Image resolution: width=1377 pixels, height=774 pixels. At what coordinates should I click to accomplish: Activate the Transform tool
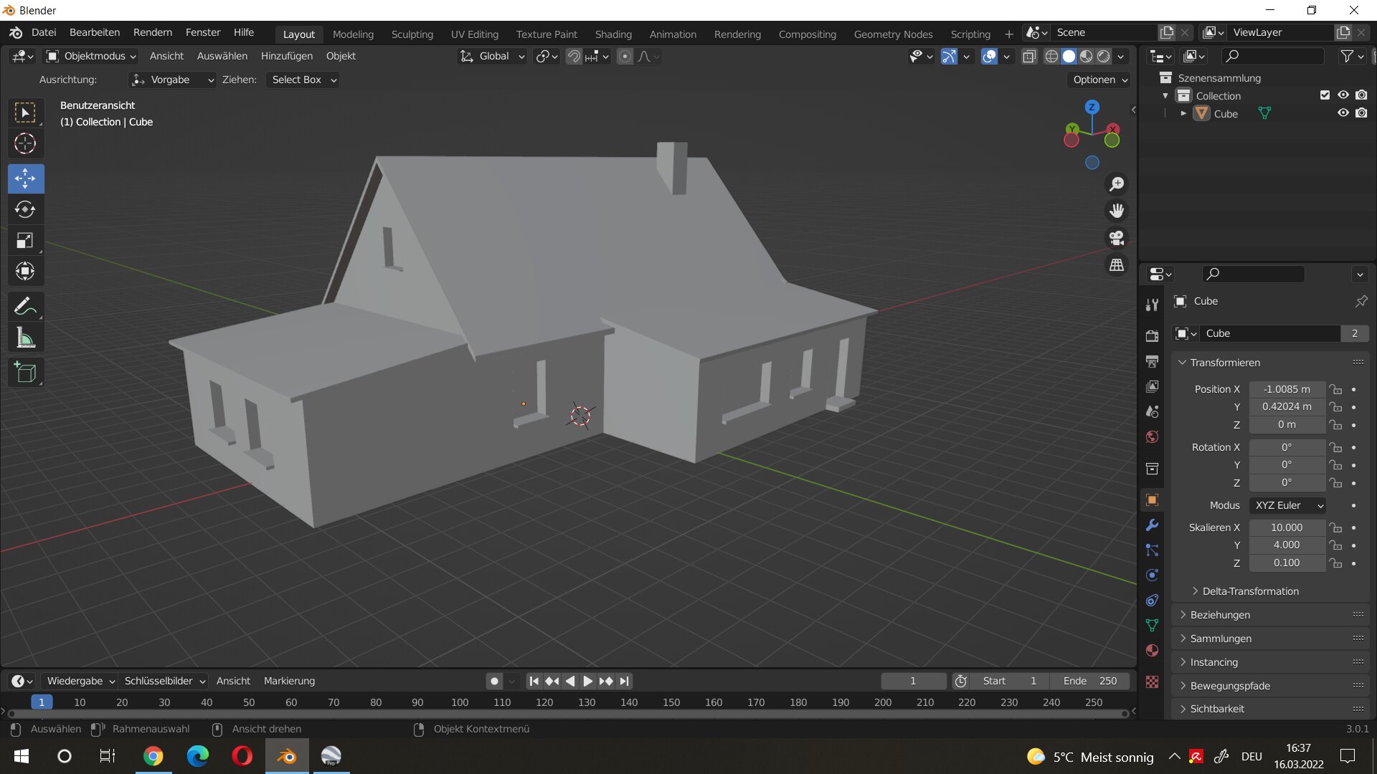click(x=26, y=271)
